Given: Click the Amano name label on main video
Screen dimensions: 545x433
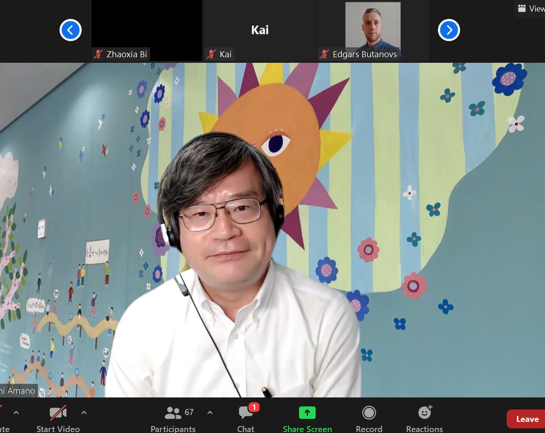Looking at the screenshot, I should [18, 391].
